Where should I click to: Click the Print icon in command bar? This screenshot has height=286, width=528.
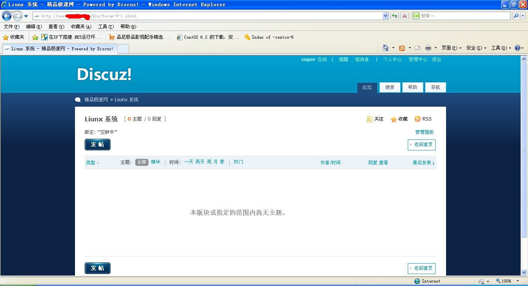(x=428, y=48)
